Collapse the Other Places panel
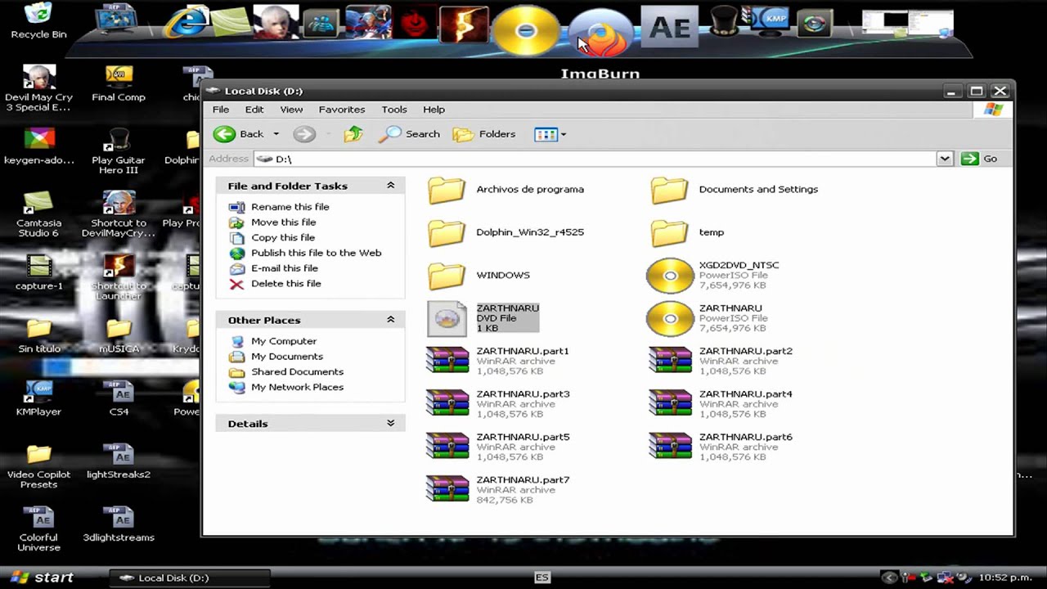Viewport: 1047px width, 589px height. click(390, 320)
